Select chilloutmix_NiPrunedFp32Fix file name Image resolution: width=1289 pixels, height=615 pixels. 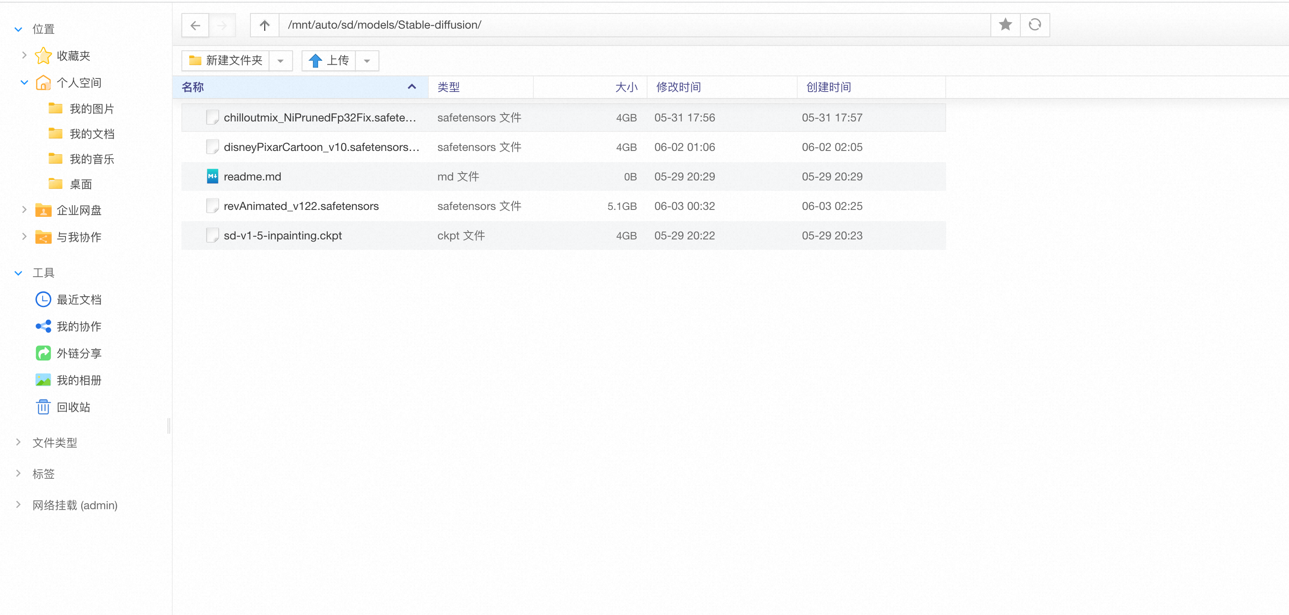click(320, 118)
